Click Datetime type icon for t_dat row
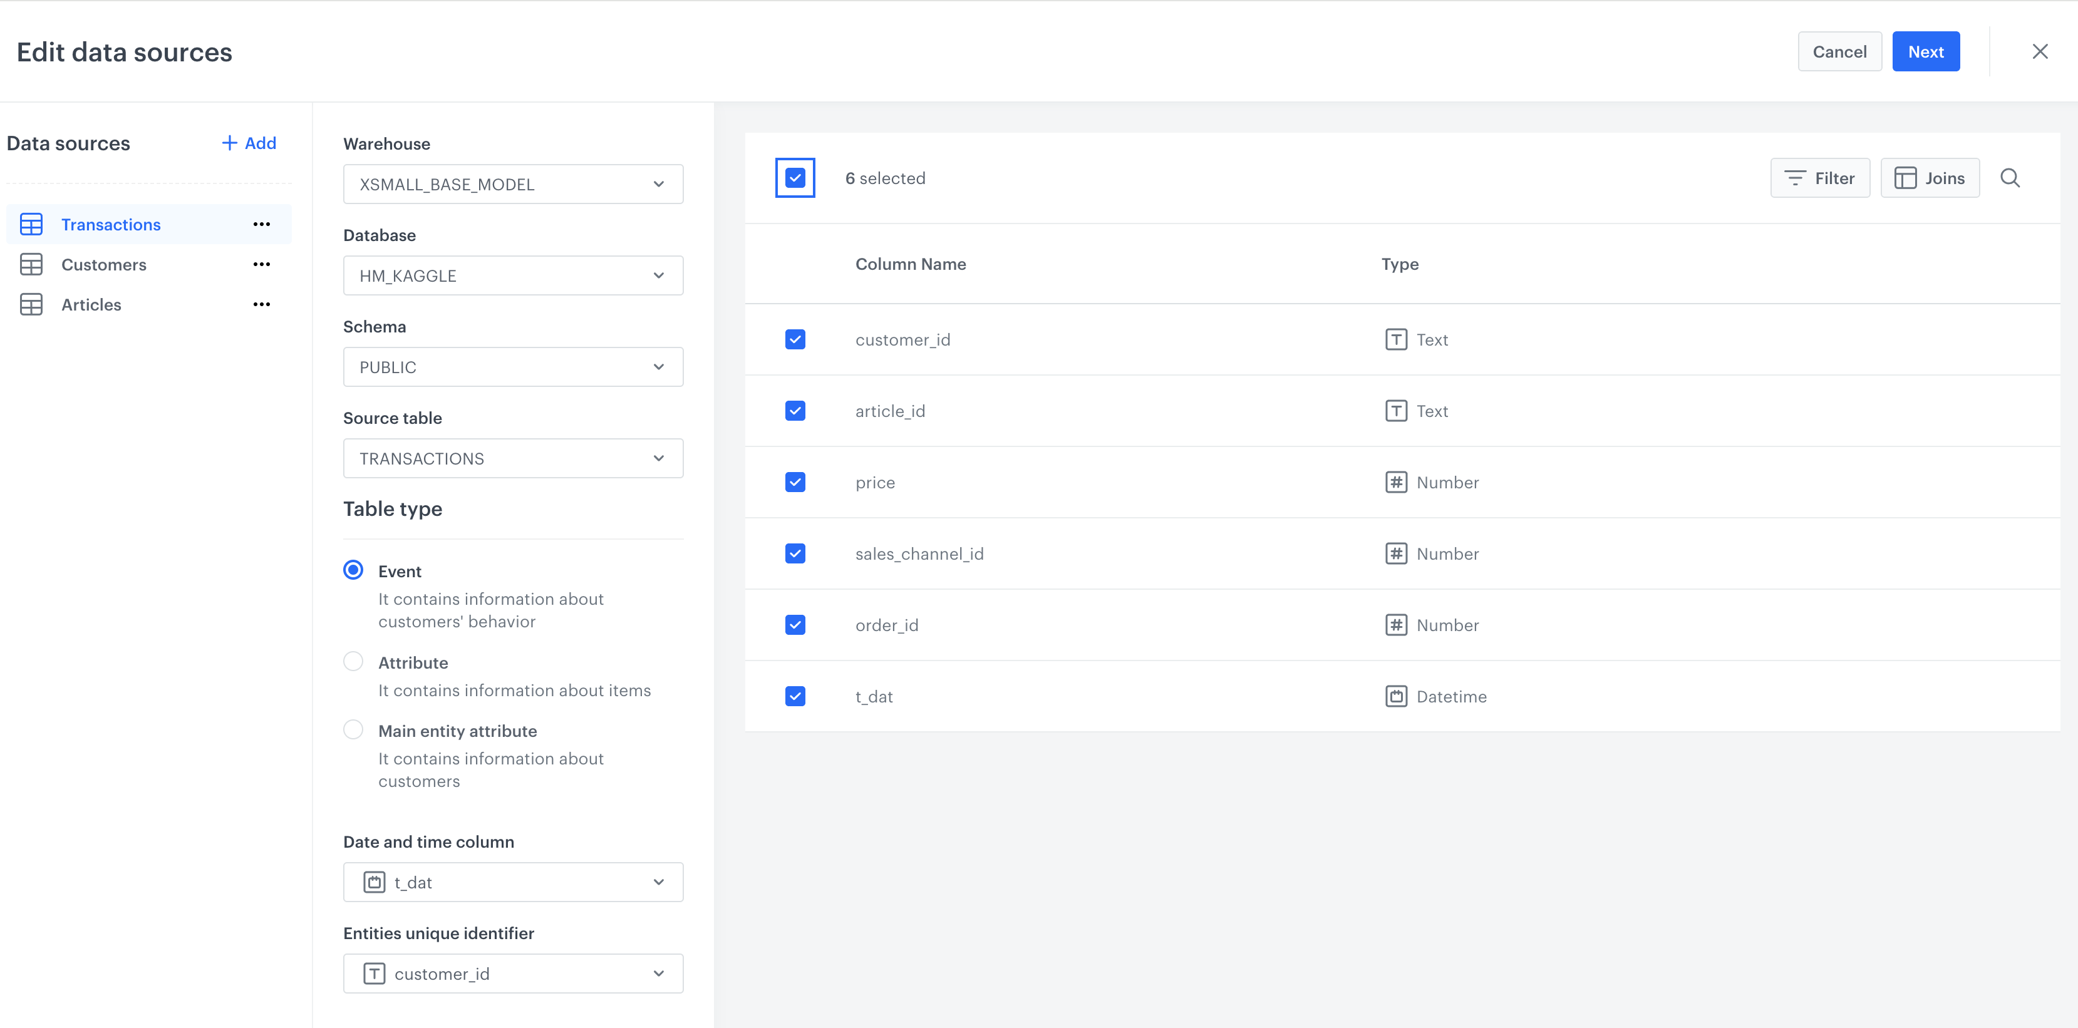This screenshot has width=2078, height=1028. click(1397, 697)
